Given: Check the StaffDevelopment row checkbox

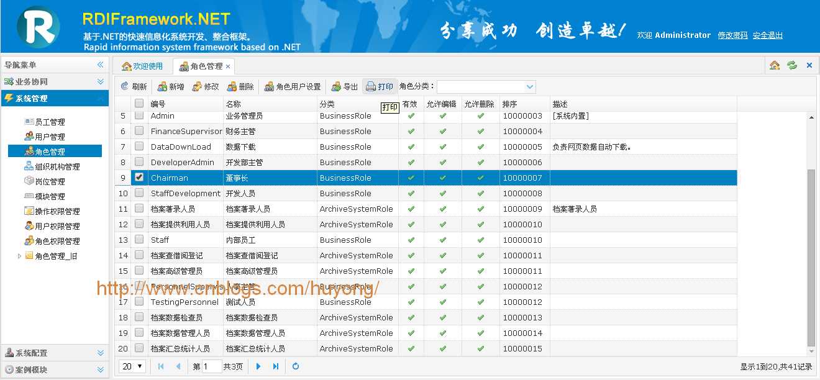Looking at the screenshot, I should [x=139, y=193].
